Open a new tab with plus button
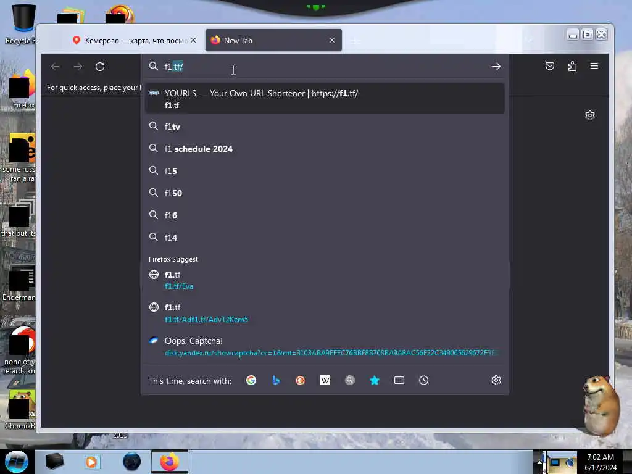 coord(355,41)
